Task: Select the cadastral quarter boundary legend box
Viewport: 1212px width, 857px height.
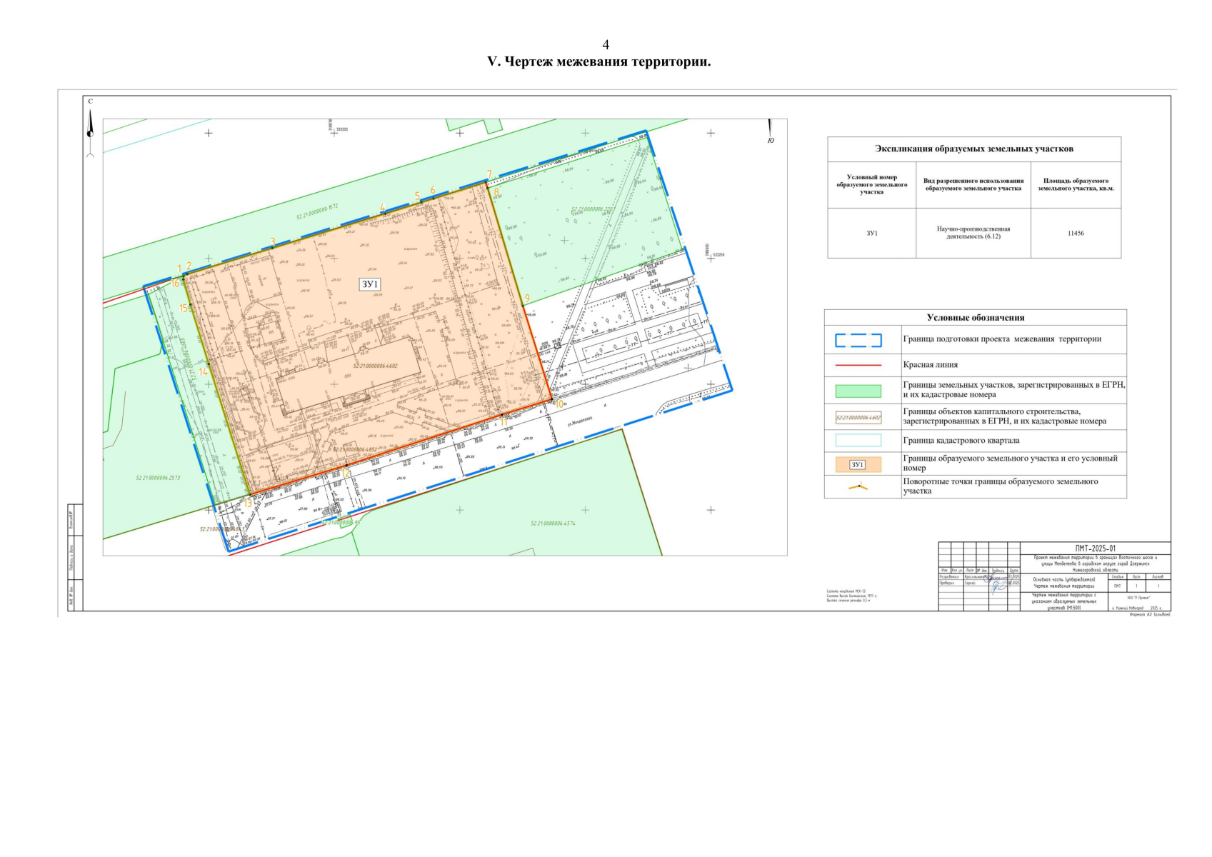Action: (x=858, y=441)
